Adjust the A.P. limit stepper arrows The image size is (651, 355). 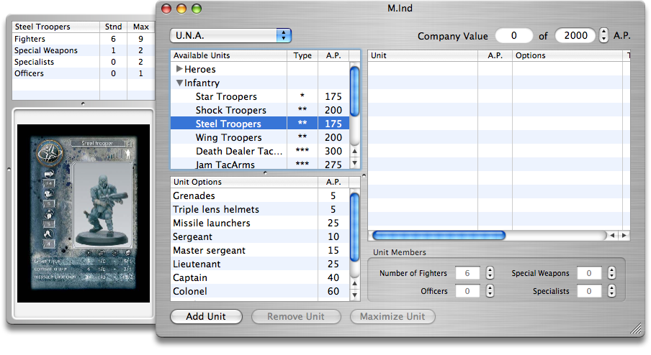(x=603, y=36)
